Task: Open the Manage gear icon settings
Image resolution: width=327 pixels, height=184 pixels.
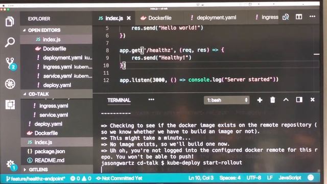Action: coord(11,165)
